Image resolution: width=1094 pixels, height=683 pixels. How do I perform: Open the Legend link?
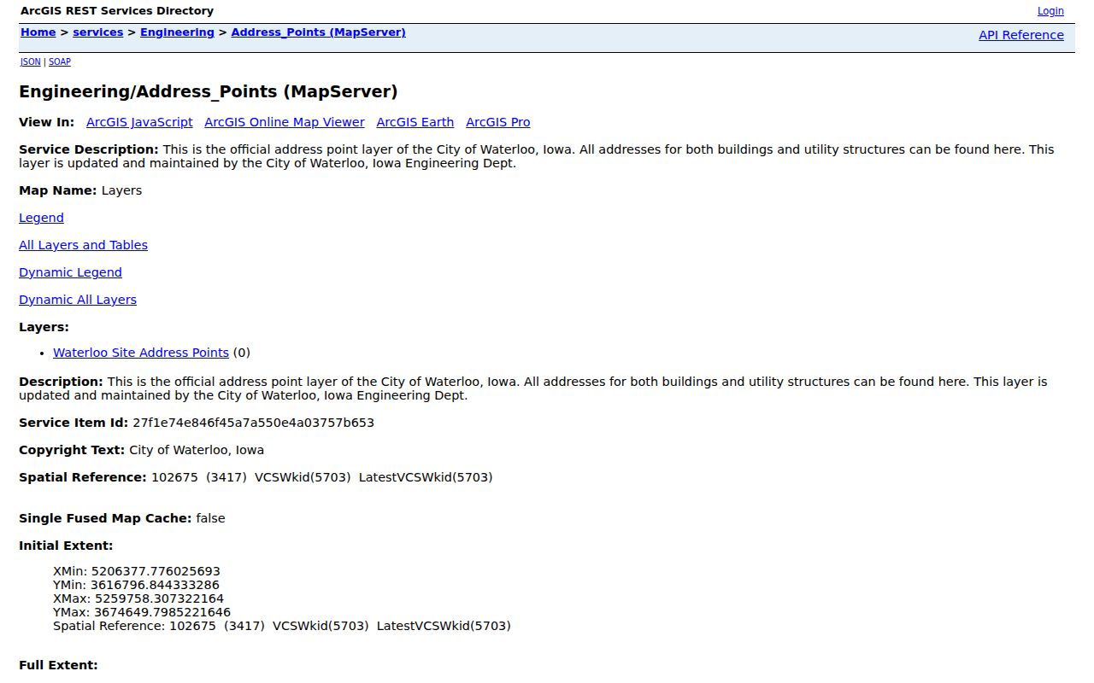click(x=41, y=218)
